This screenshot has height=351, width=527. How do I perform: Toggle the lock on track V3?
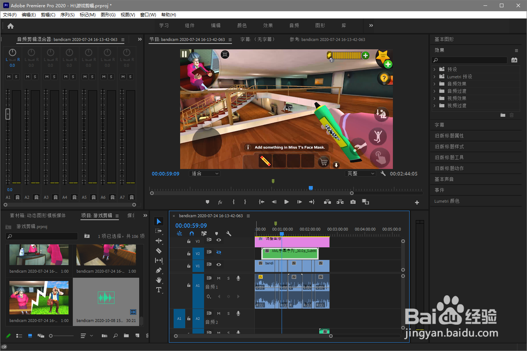(x=188, y=241)
